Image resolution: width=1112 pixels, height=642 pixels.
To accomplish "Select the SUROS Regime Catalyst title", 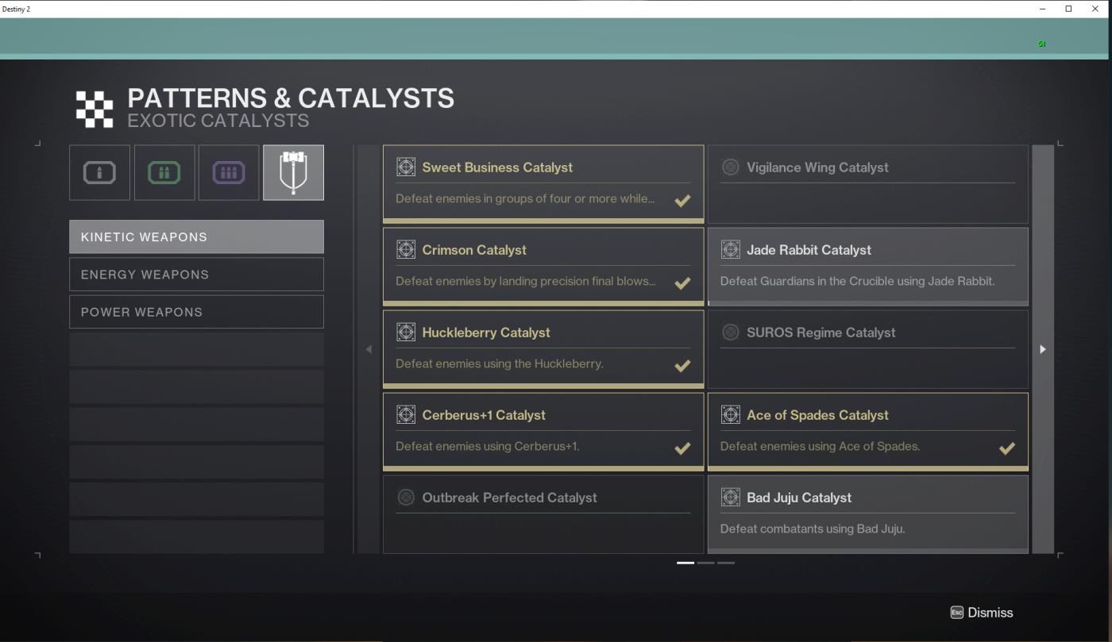I will tap(820, 333).
